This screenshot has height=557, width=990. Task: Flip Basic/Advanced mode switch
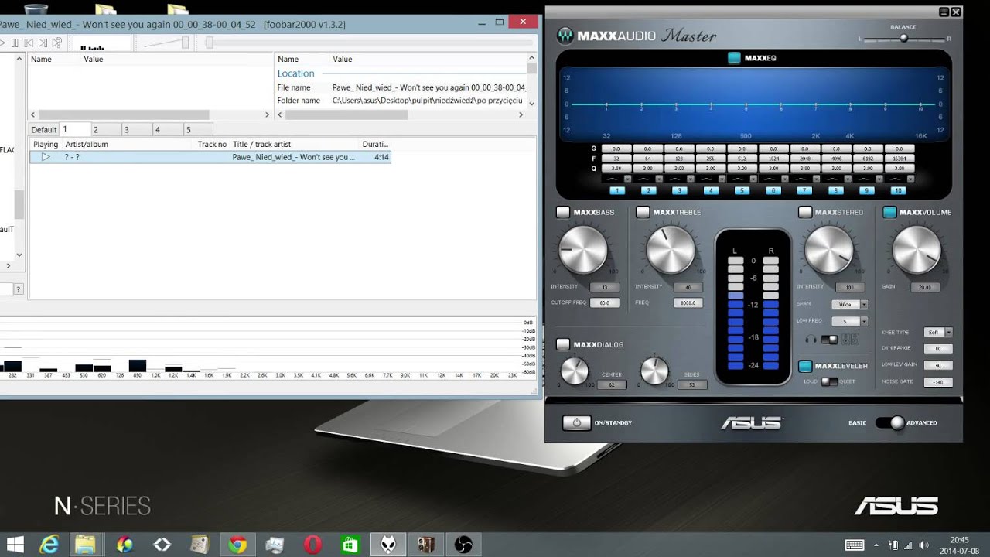(889, 422)
